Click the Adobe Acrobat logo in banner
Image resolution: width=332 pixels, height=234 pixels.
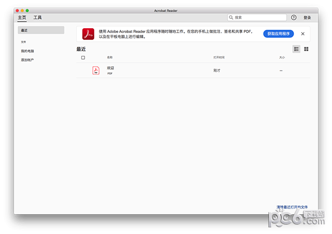(x=88, y=34)
